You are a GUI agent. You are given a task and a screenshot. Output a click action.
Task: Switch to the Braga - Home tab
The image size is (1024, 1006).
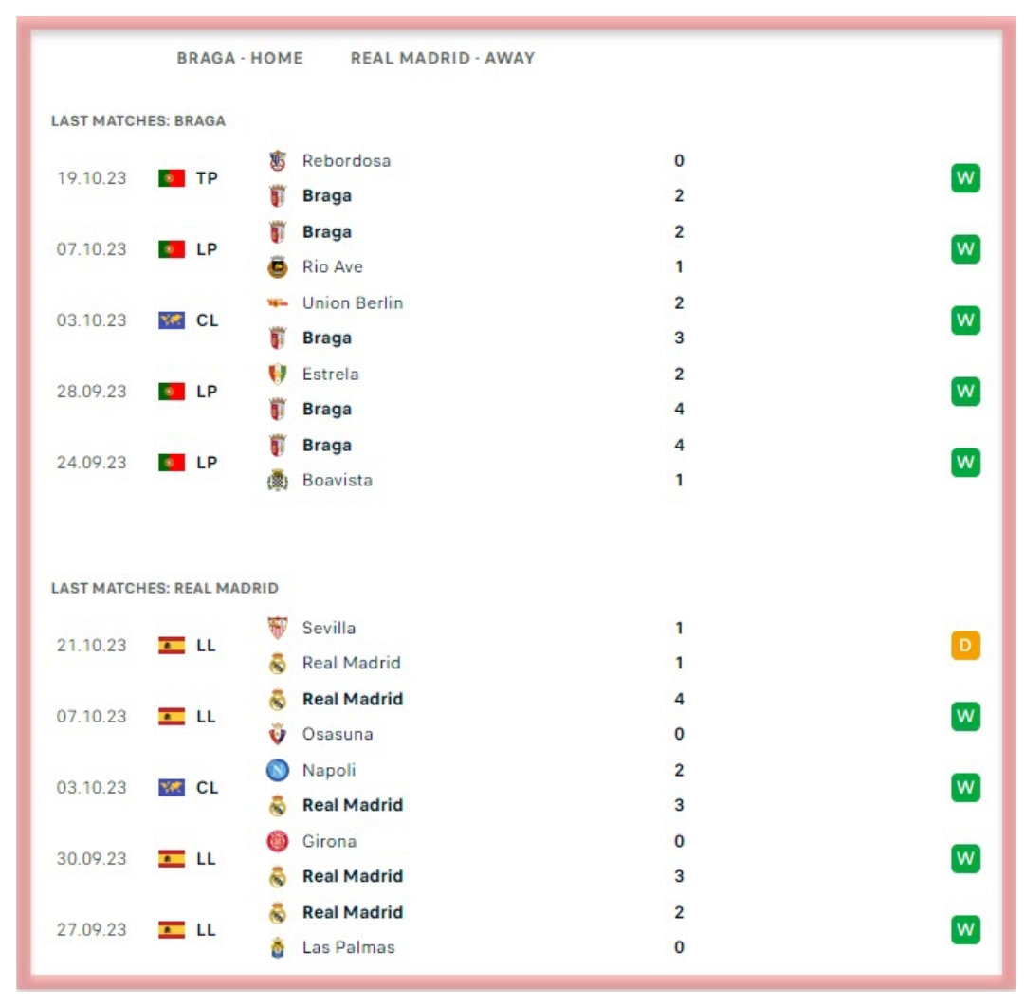240,58
